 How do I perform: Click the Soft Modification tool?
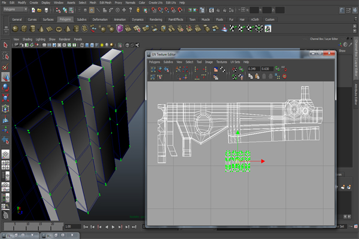pos(5,119)
